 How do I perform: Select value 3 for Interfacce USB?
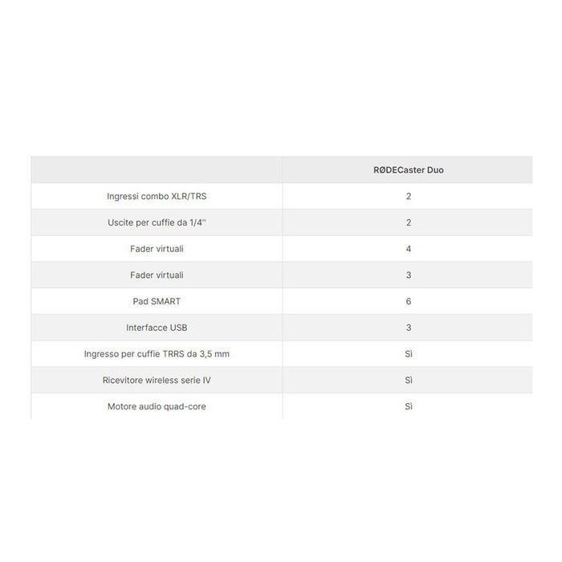click(409, 328)
